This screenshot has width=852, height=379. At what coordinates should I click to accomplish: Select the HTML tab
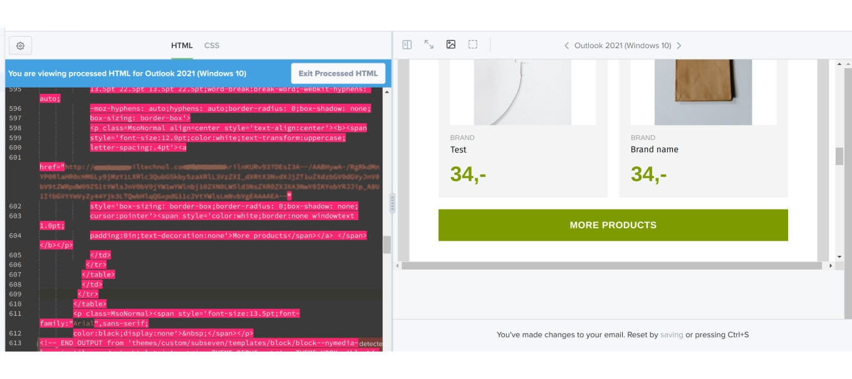tap(182, 45)
